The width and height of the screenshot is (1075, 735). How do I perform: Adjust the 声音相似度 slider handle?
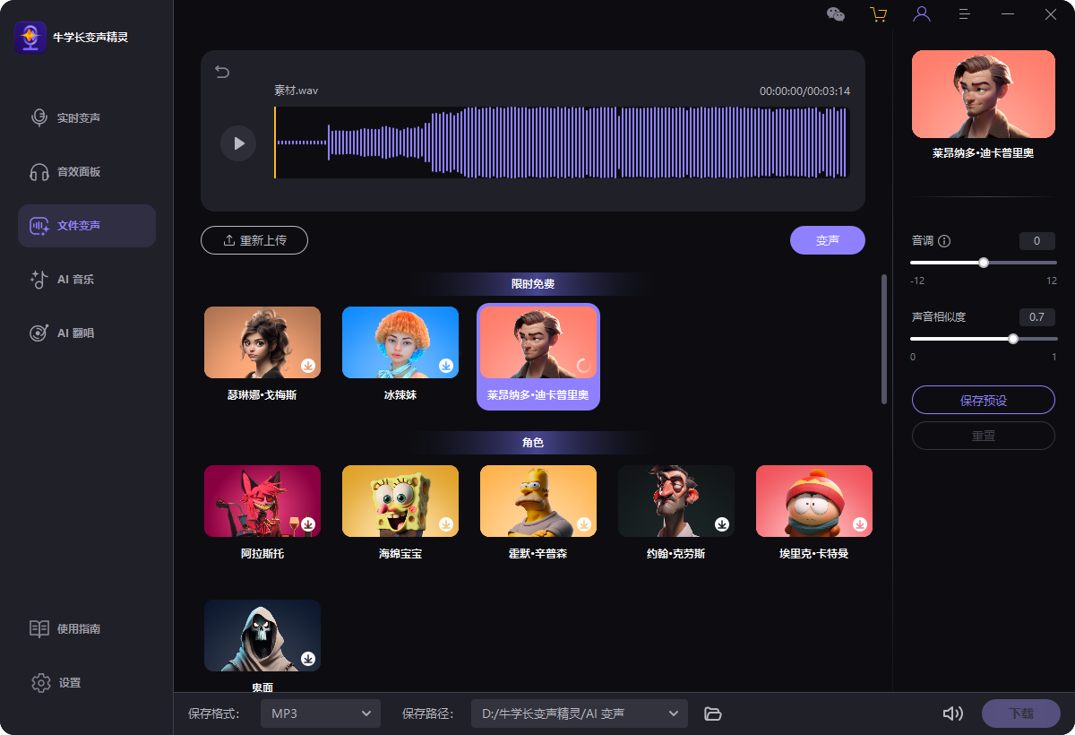pos(1013,339)
